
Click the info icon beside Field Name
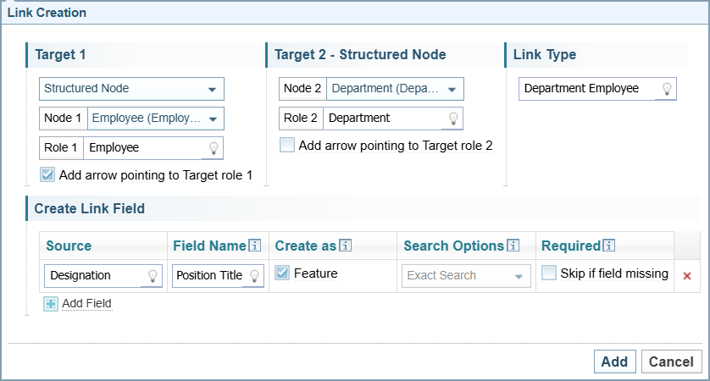click(x=254, y=246)
